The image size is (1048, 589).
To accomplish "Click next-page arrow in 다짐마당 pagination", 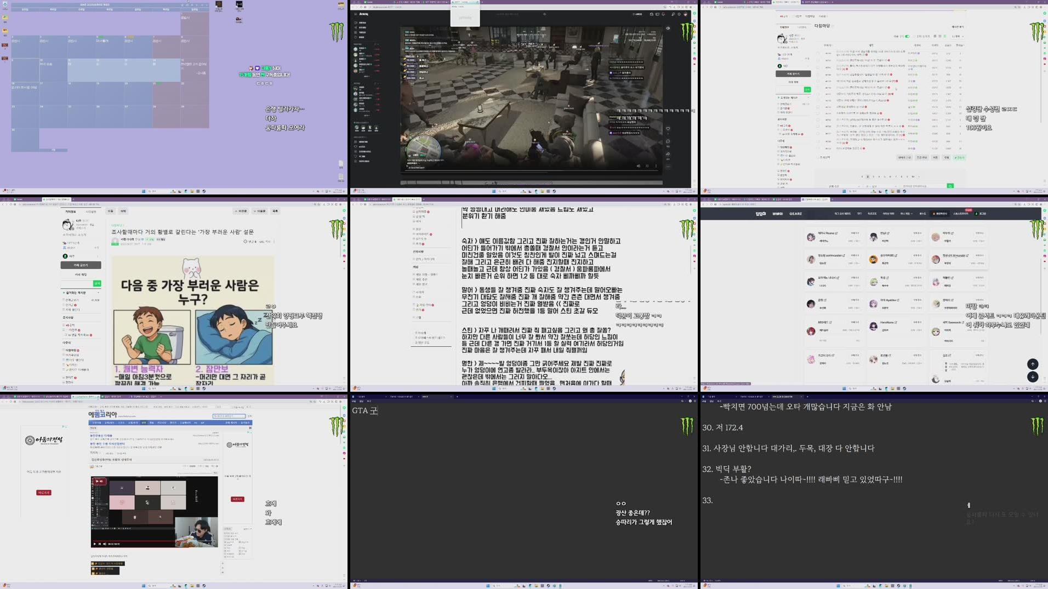I will pos(919,176).
